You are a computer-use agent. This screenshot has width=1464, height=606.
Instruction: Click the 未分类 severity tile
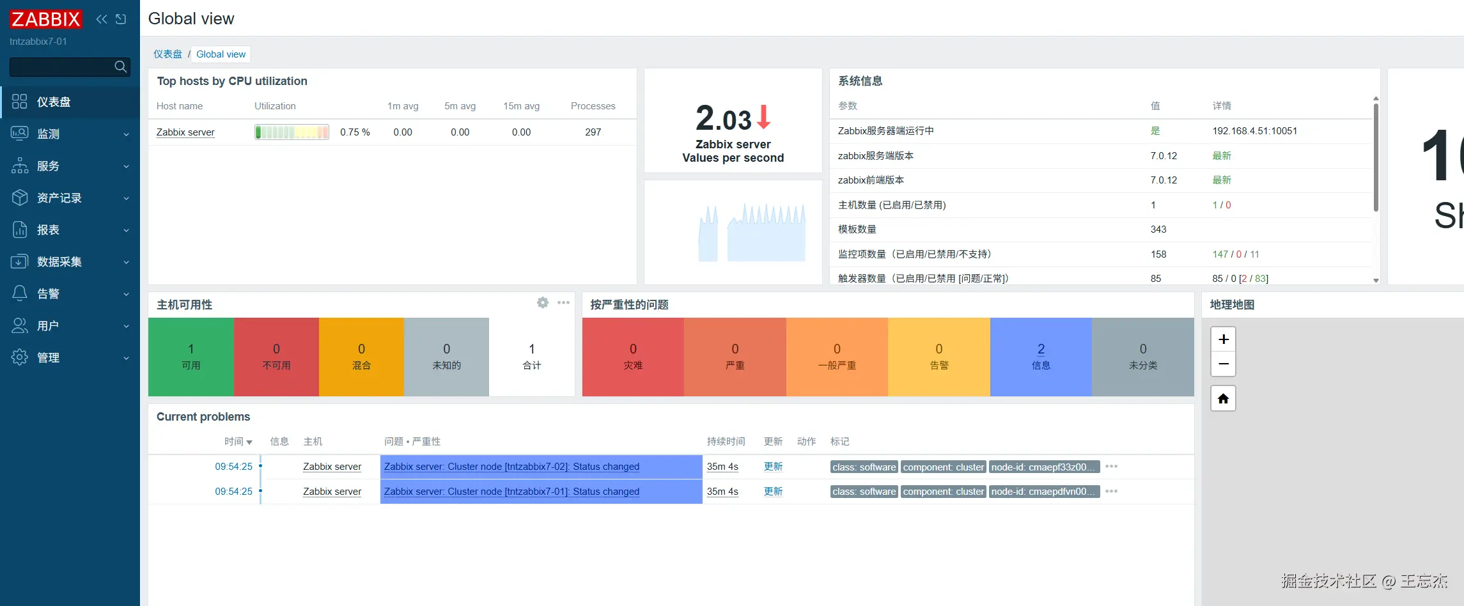(1143, 357)
